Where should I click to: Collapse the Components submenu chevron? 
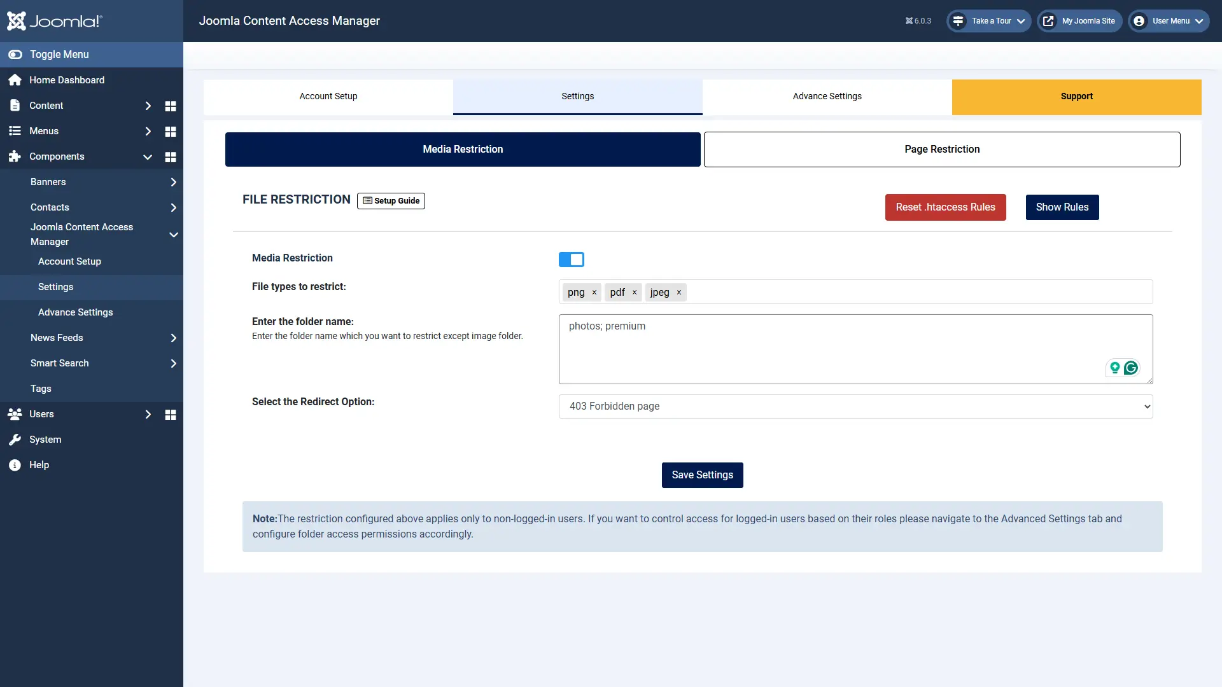[148, 156]
